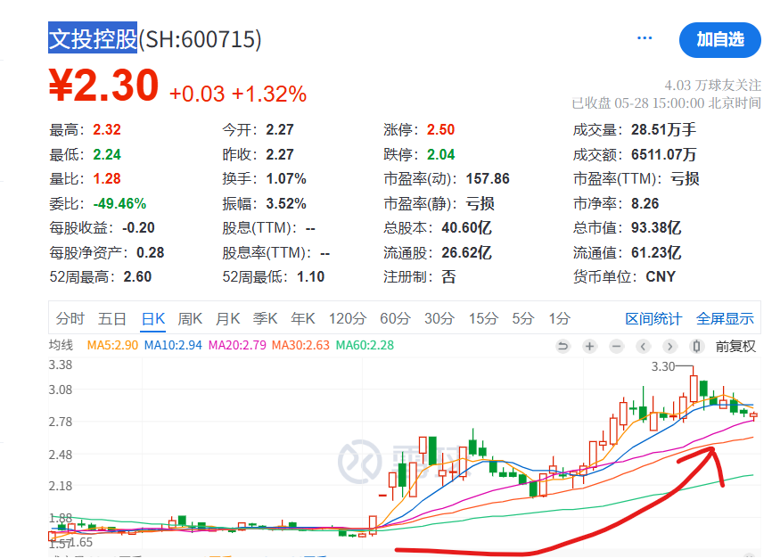Select the 月K chart tab
Image resolution: width=780 pixels, height=558 pixels.
228,318
